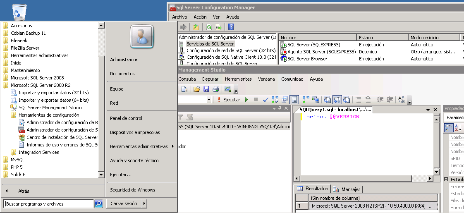The height and width of the screenshot is (213, 464).
Task: Click the query editor scroll right arrow
Action: coord(430,179)
